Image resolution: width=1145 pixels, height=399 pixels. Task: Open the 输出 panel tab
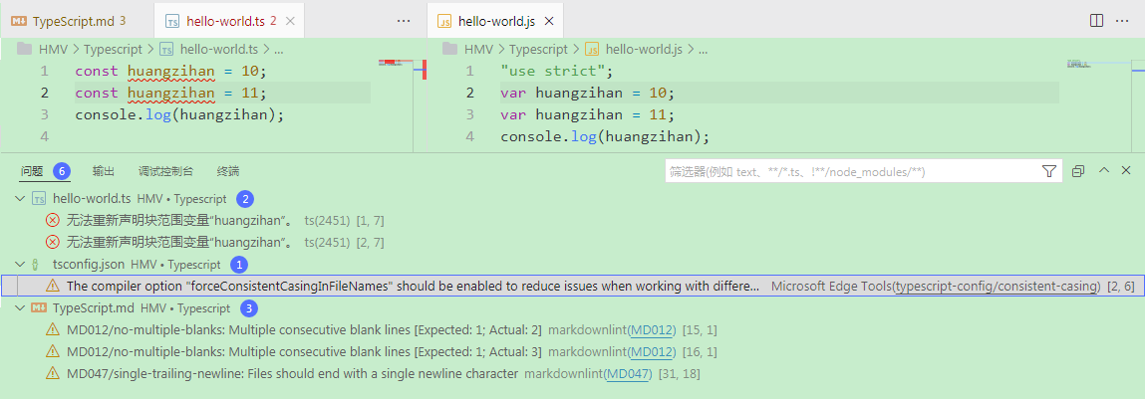pos(104,171)
